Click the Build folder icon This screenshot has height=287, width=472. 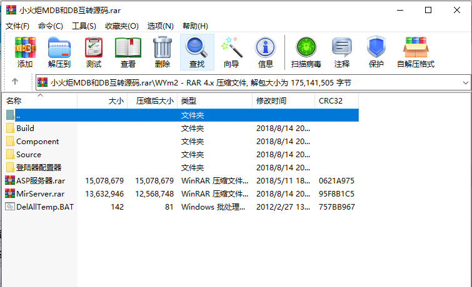pyautogui.click(x=10, y=129)
